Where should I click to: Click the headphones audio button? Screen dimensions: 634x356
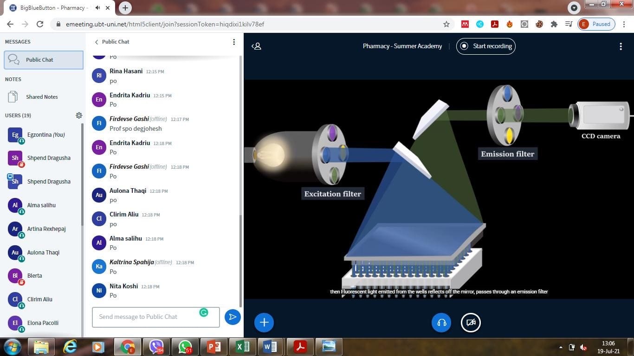point(441,323)
